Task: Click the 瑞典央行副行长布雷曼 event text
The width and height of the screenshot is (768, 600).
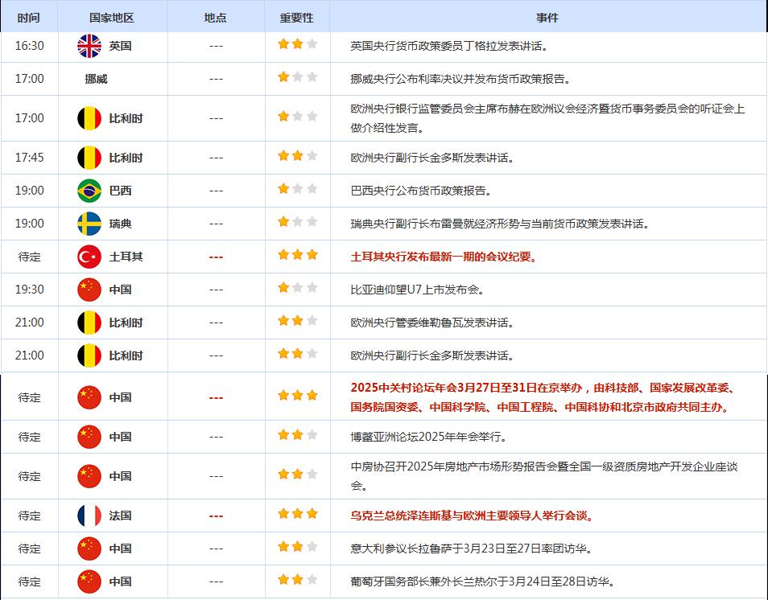Action: (500, 224)
